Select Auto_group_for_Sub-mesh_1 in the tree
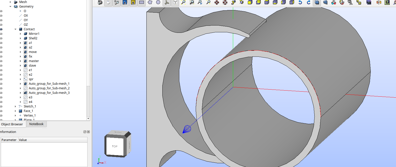This screenshot has height=167, width=396. click(49, 84)
